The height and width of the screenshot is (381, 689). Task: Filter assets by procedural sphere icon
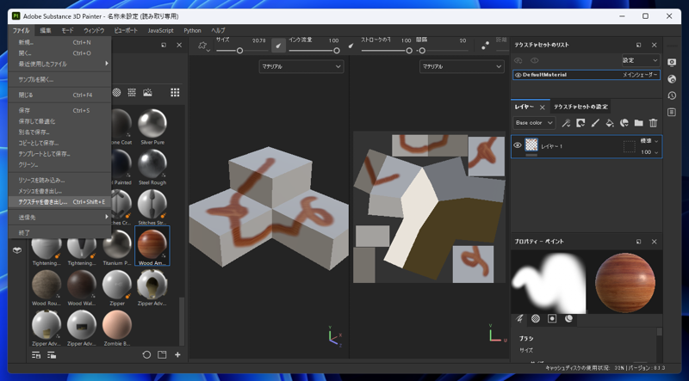tap(116, 92)
